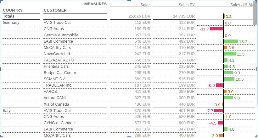Click the red -6.0 bar for TRADECAR

219,85
